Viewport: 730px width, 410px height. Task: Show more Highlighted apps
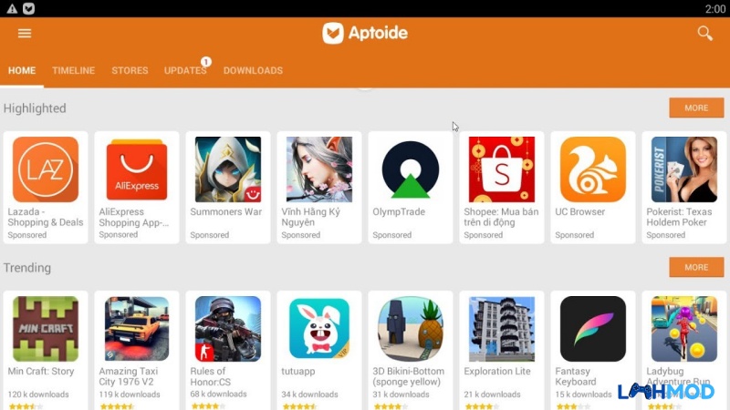(696, 108)
